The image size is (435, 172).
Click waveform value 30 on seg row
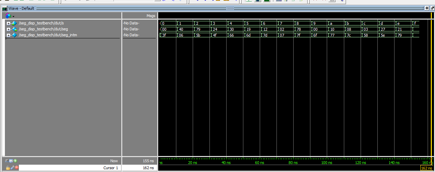point(231,29)
